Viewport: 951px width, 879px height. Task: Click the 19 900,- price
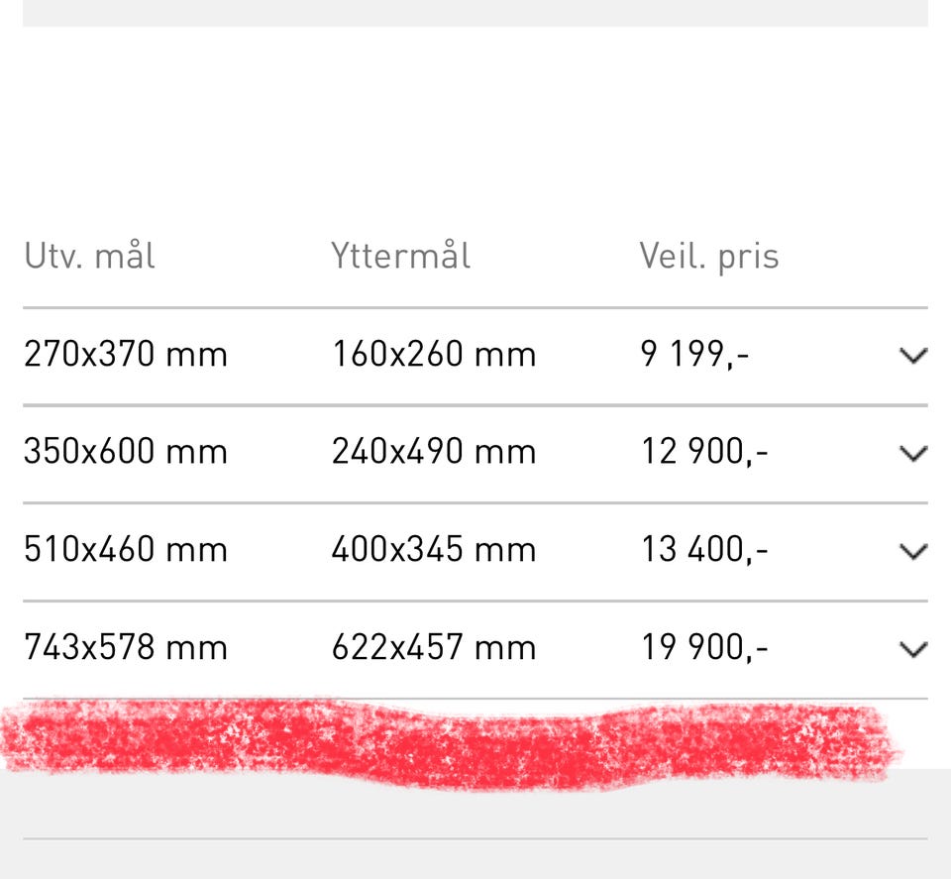tap(704, 648)
